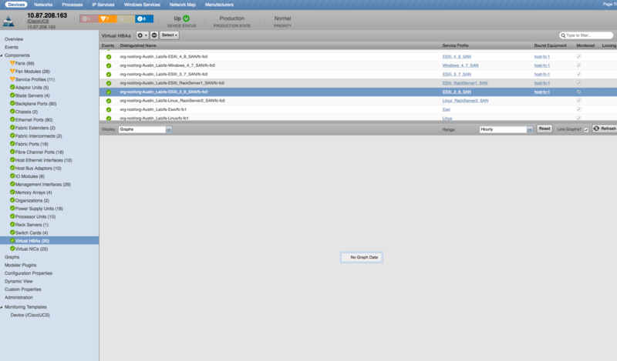Open host-fc-1 link in ESXi_3_8_SAN row
This screenshot has height=361, width=617.
(x=542, y=92)
